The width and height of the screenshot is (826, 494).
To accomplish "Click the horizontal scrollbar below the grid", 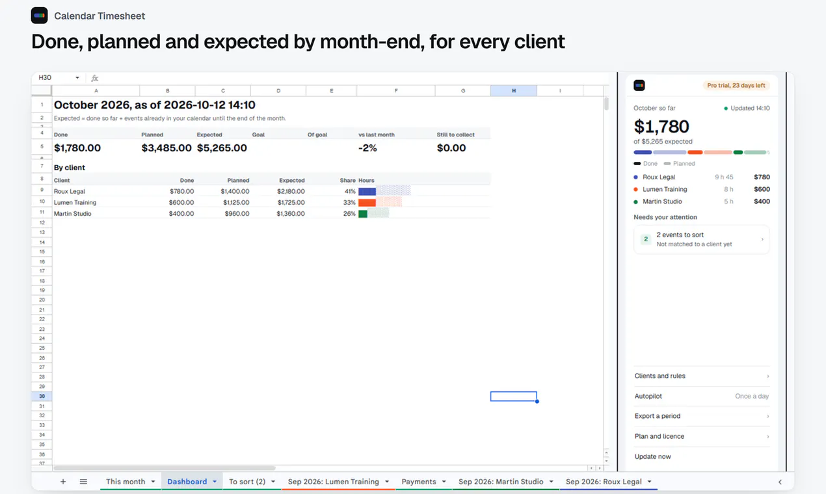I will [x=165, y=467].
